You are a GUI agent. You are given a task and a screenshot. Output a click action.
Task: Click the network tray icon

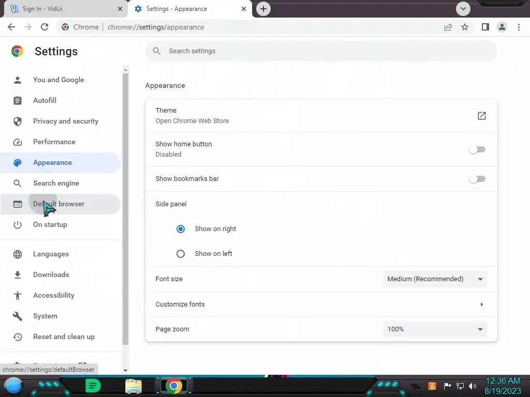point(460,386)
